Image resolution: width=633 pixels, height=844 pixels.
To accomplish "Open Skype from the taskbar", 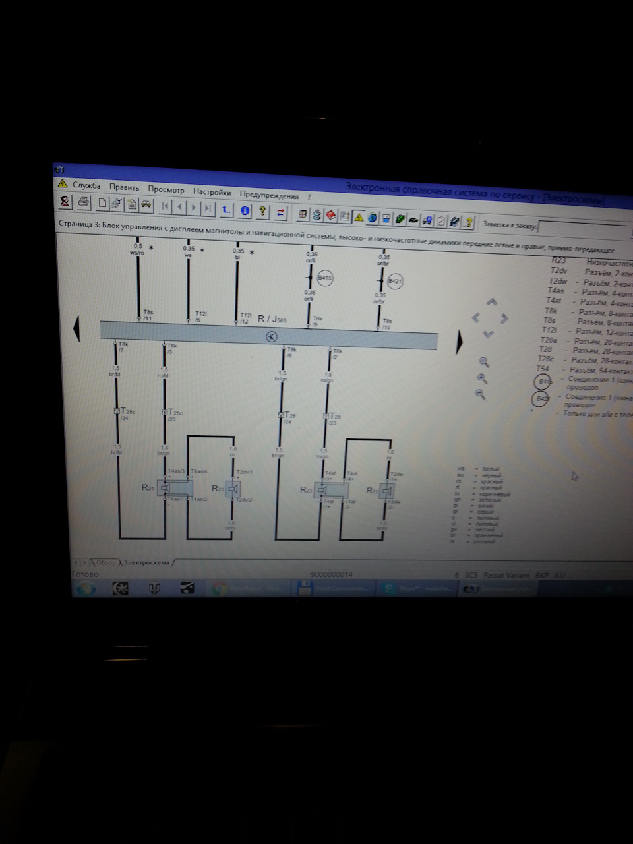I will [x=417, y=589].
